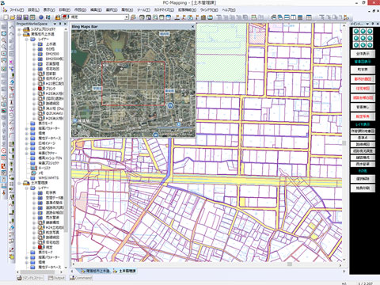Toggle 住宅地図 layer icon in first project
This screenshot has height=285, width=380.
click(40, 69)
